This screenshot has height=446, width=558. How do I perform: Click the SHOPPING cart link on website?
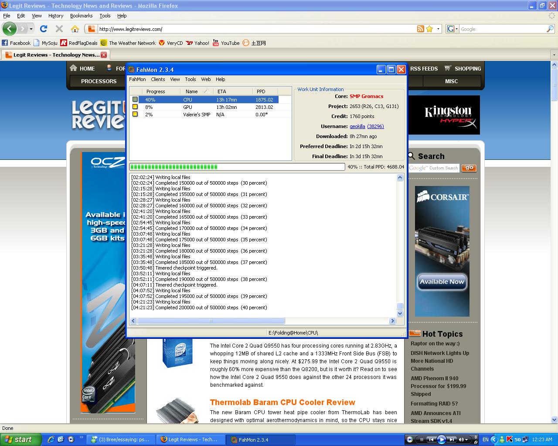(463, 68)
